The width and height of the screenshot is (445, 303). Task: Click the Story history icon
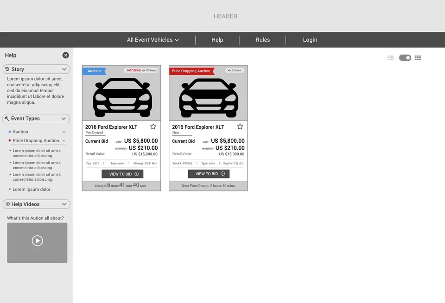tap(7, 69)
